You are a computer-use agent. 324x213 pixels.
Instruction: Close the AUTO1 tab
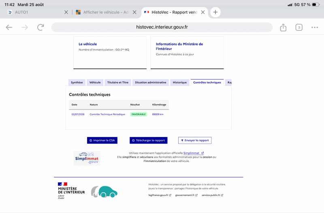[x=66, y=12]
